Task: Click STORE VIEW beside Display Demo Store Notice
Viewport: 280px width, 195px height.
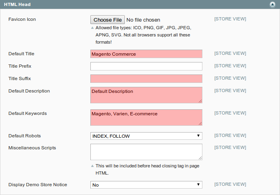Action: [230, 184]
